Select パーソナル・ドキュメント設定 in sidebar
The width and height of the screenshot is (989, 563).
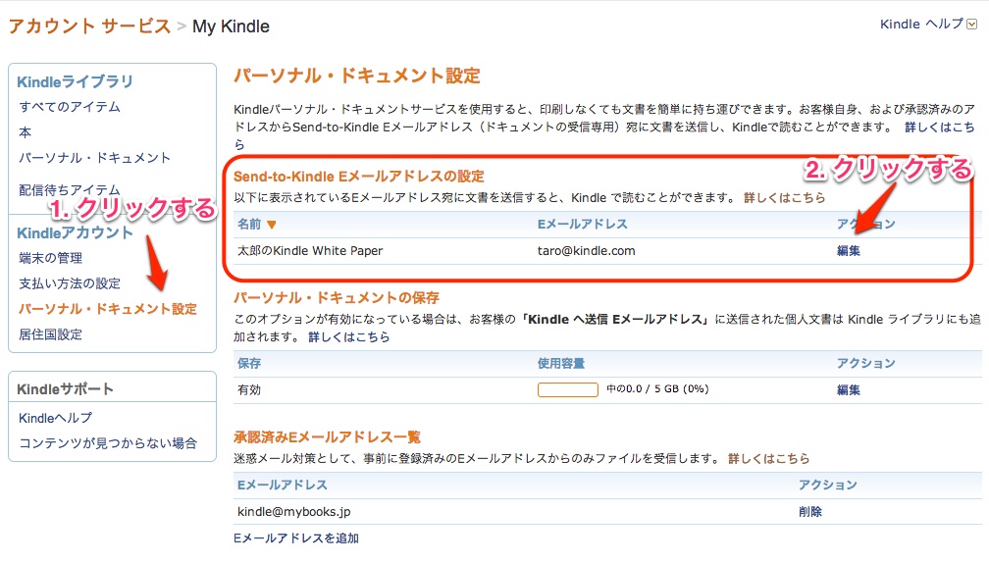(108, 309)
